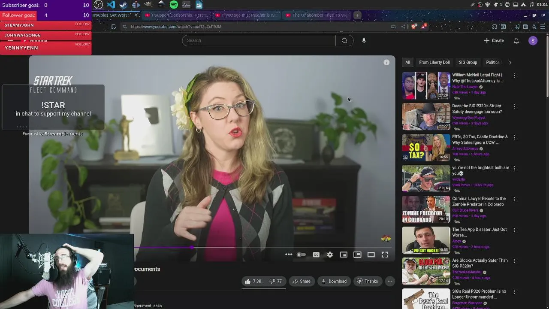Screen dimensions: 549x309
Task: Select the 'Politics' filter chip
Action: 492,63
